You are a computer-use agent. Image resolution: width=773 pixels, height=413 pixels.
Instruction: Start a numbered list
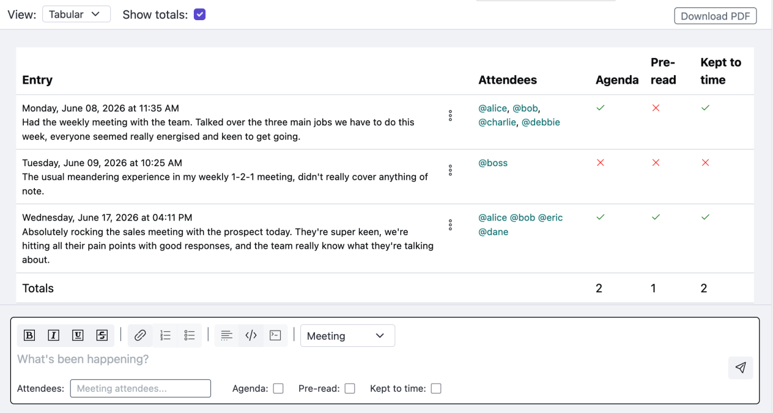click(x=165, y=335)
